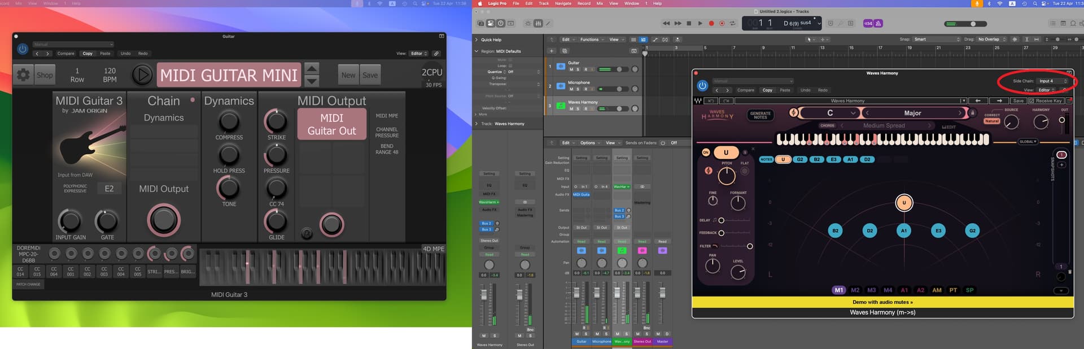The image size is (1084, 349).
Task: Open Editors with the pencil toolbar icon
Action: tap(548, 23)
